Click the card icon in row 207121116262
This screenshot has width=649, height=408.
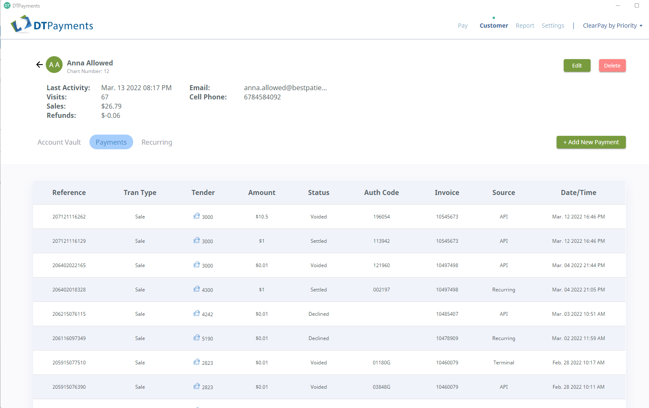(x=197, y=216)
